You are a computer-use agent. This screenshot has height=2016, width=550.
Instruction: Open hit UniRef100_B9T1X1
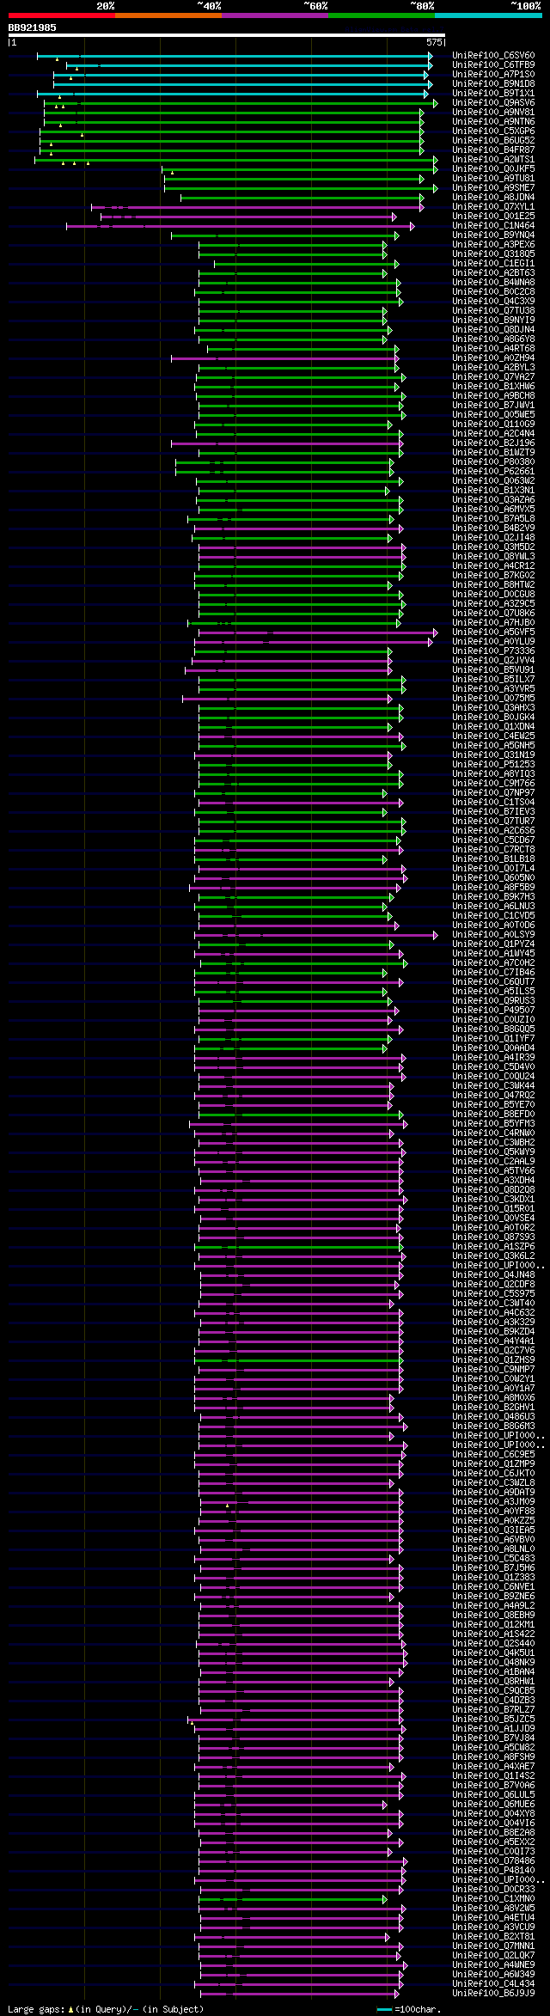pyautogui.click(x=493, y=94)
